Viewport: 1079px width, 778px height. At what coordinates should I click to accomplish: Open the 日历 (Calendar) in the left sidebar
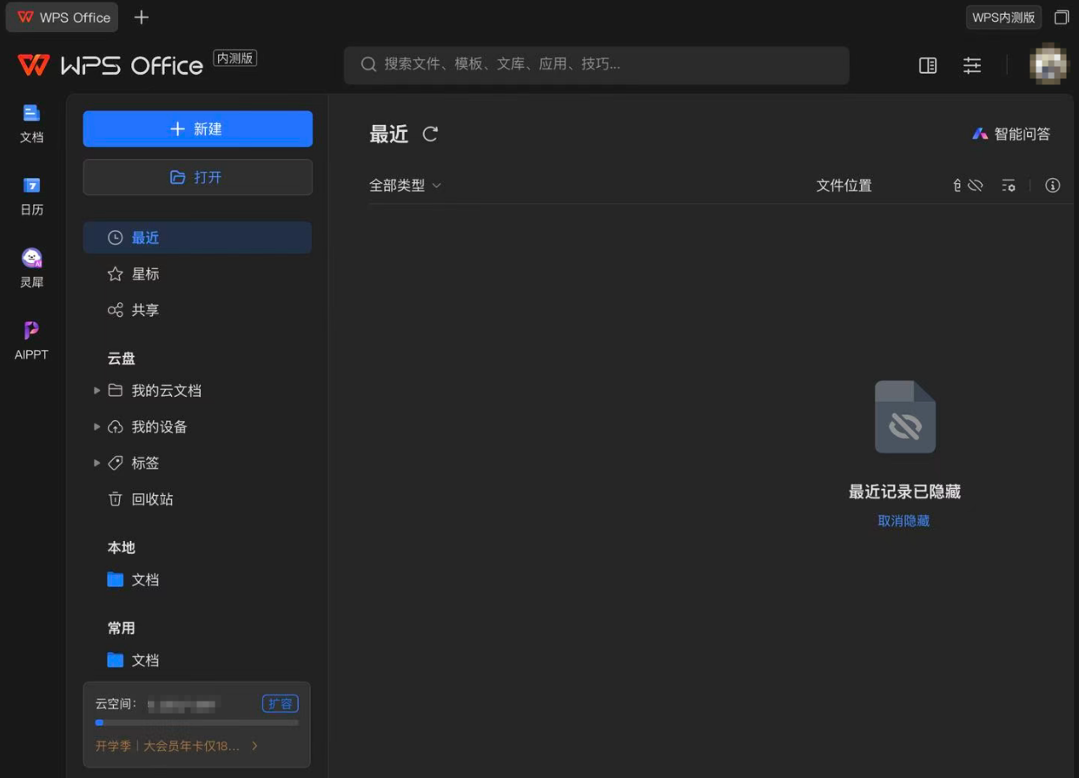pos(31,195)
